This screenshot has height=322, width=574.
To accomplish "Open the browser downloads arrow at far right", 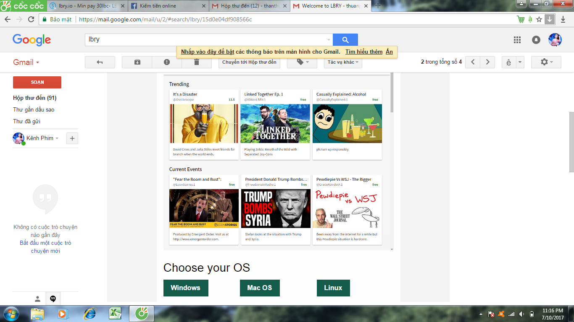I will click(563, 19).
